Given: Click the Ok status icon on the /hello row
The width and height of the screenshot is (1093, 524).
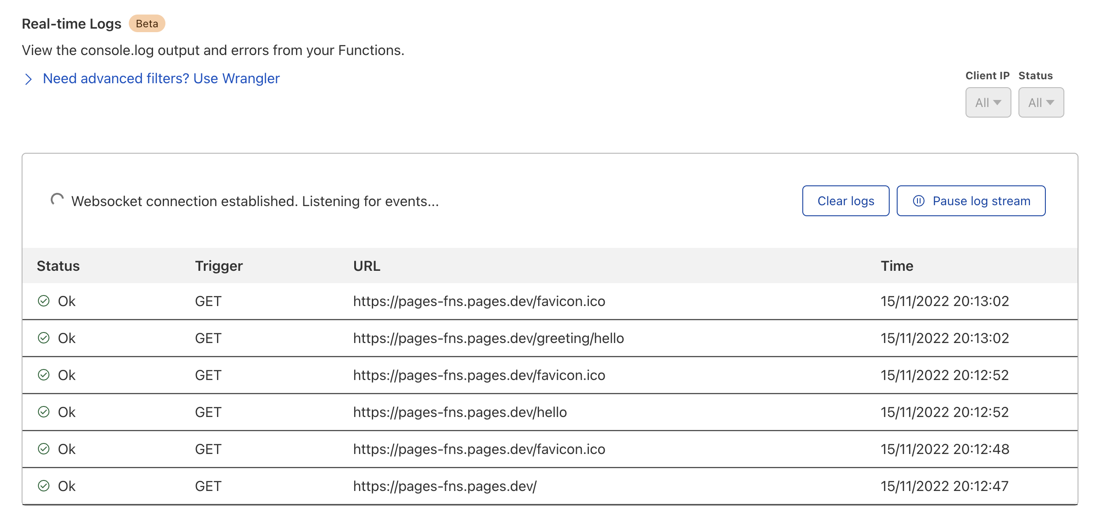Looking at the screenshot, I should click(x=44, y=412).
